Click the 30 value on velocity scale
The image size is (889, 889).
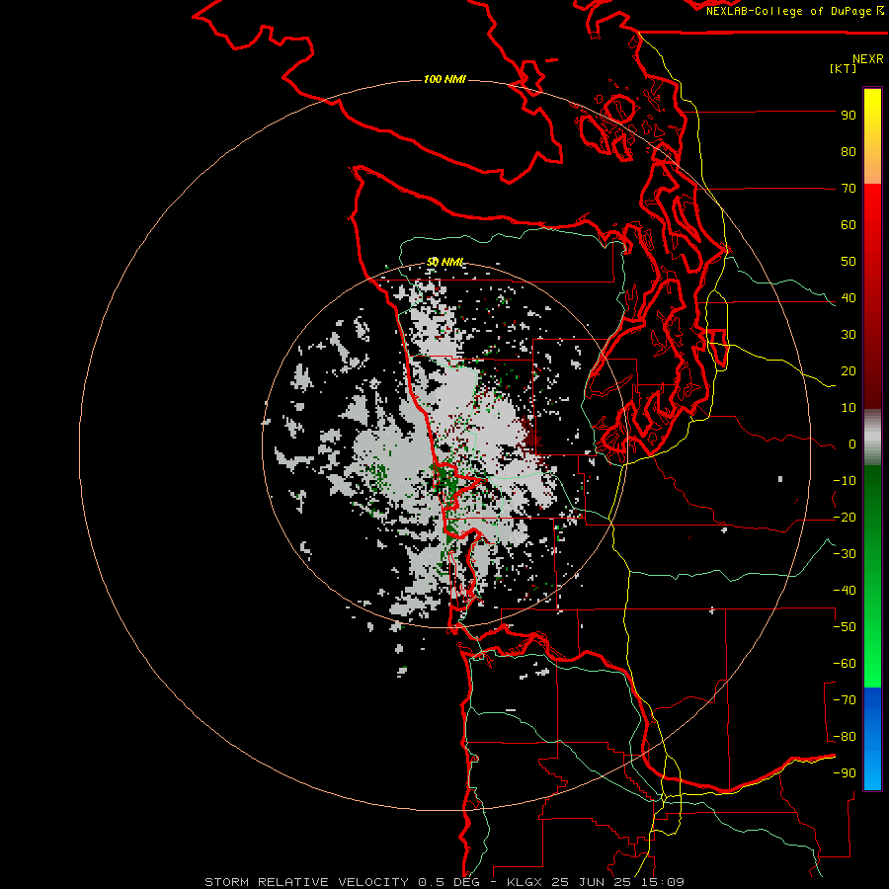tap(849, 335)
